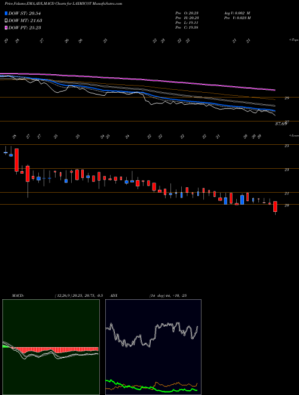This screenshot has width=299, height=395.
Task: Click the Pre V: 0.023 M value
Action: click(x=237, y=18)
